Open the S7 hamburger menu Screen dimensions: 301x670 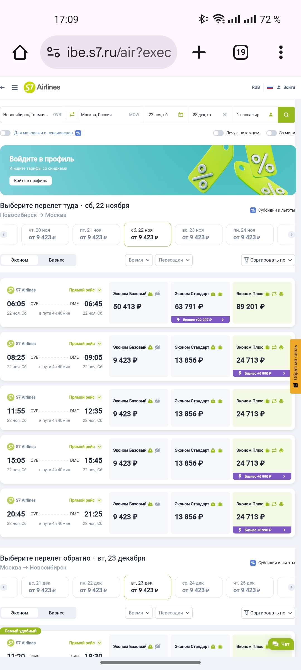point(15,88)
